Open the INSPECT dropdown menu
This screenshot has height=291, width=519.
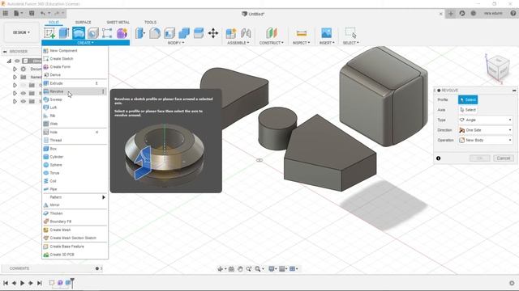(x=301, y=43)
